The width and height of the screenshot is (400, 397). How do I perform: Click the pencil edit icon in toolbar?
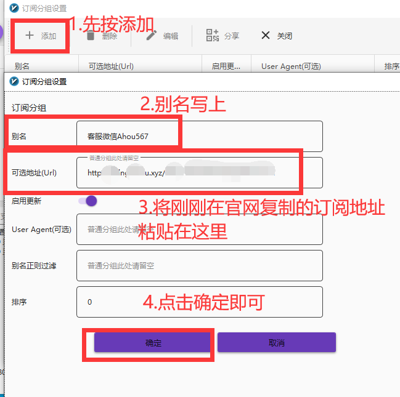point(151,36)
